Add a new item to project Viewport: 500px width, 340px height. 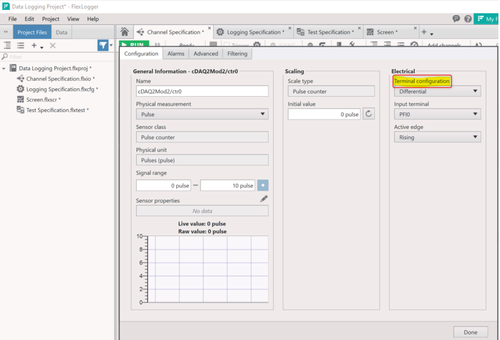34,45
